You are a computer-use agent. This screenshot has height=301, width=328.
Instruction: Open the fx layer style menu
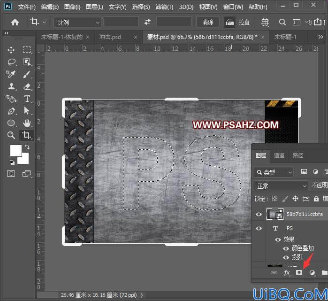pos(287,272)
